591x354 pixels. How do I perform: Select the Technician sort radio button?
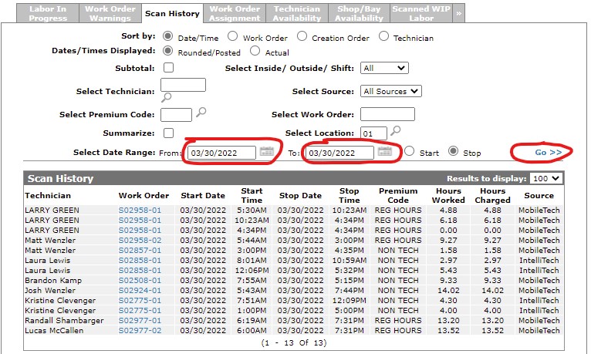pyautogui.click(x=383, y=37)
